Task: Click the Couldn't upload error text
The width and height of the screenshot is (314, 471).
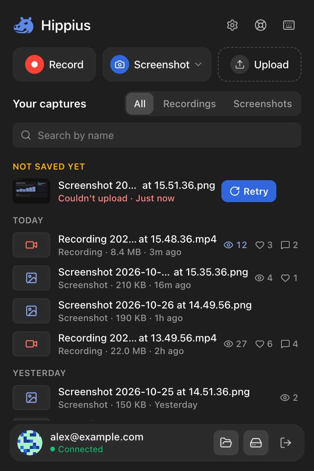Action: click(x=93, y=199)
